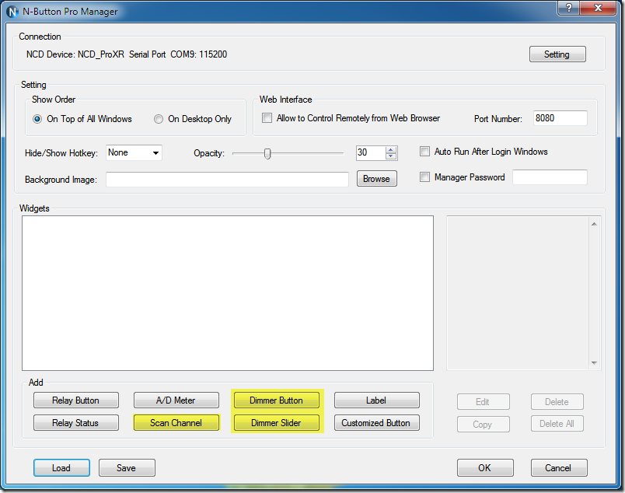Click the Background Image path field
Image resolution: width=625 pixels, height=493 pixels.
pos(227,180)
